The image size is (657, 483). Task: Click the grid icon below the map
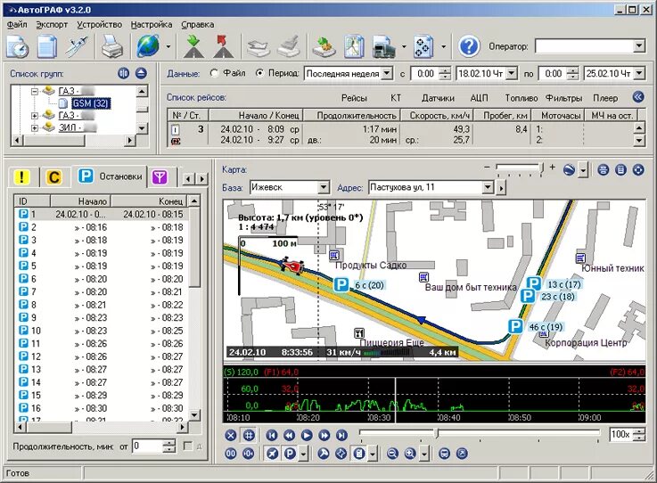point(249,435)
